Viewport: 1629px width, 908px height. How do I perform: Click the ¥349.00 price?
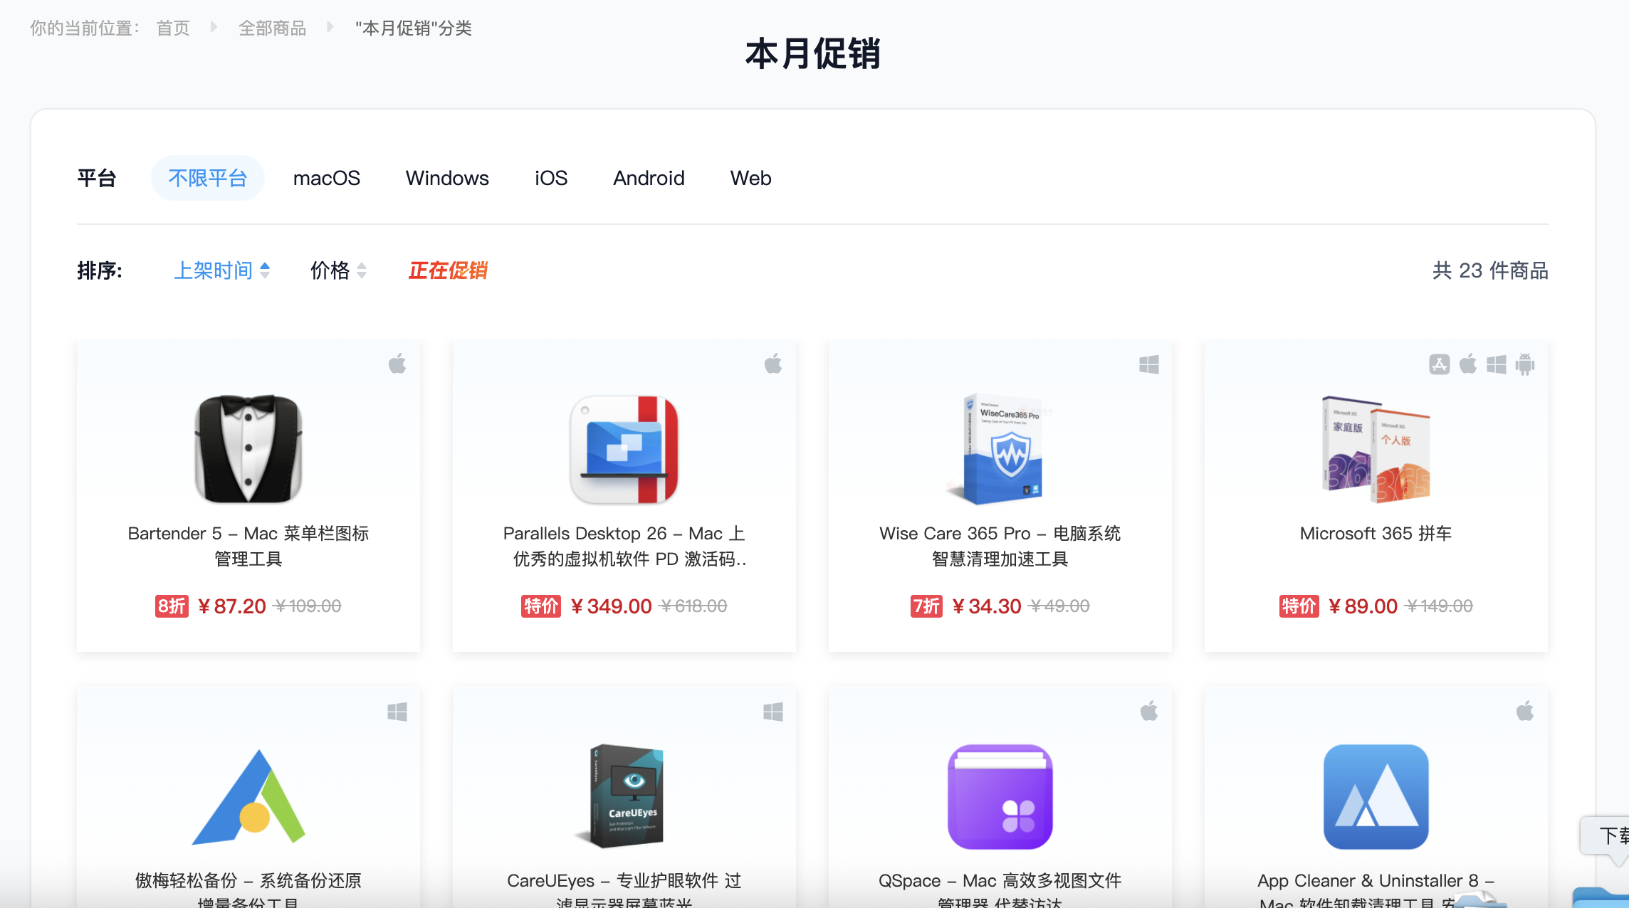pos(611,606)
